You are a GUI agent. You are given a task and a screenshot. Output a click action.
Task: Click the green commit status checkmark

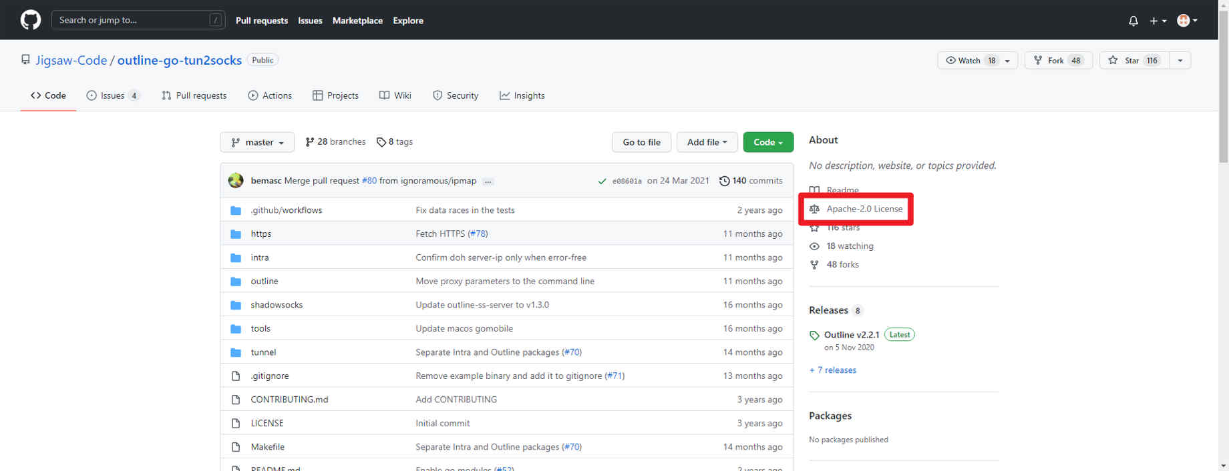[x=602, y=181]
